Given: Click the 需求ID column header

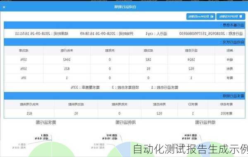Looking at the screenshot, I should click(x=193, y=104).
